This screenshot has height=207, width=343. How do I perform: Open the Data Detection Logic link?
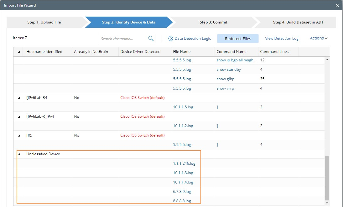(193, 39)
